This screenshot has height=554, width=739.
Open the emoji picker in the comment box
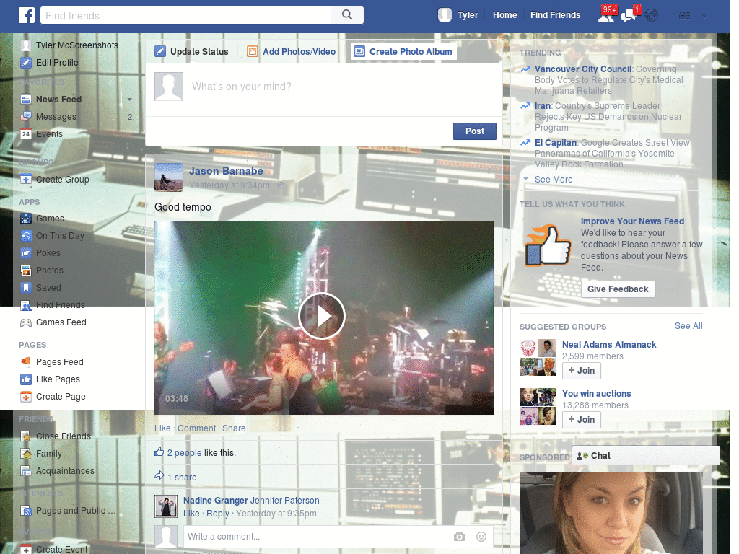[x=481, y=537]
